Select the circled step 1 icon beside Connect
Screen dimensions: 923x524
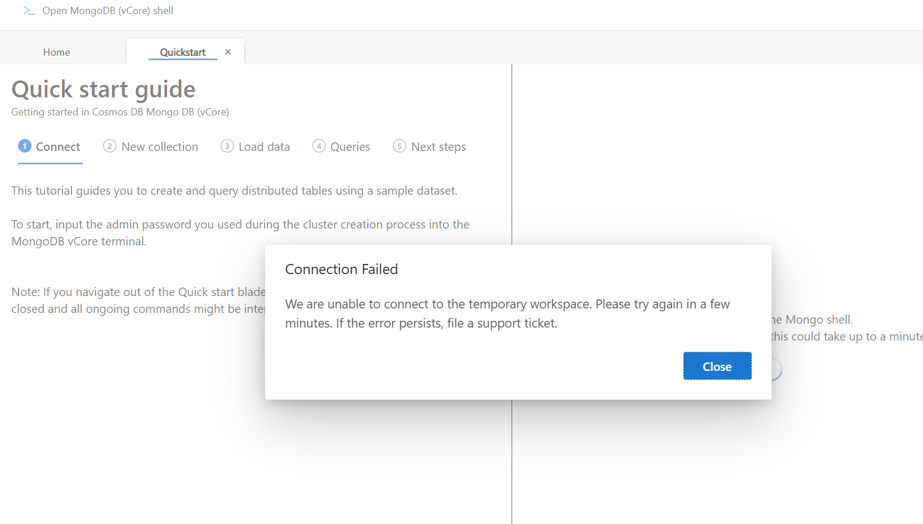(x=24, y=146)
